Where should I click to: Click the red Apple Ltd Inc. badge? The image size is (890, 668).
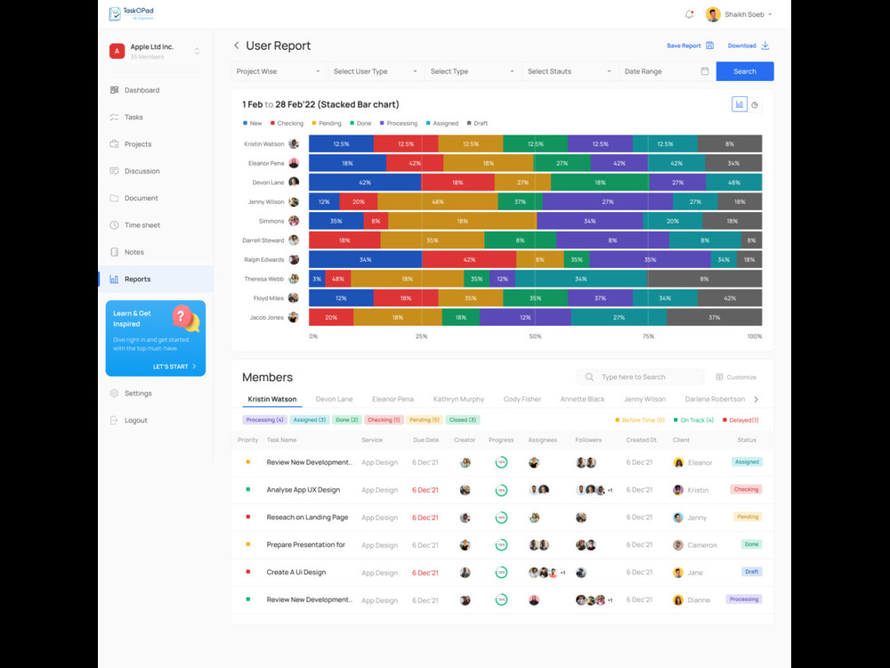[x=117, y=51]
